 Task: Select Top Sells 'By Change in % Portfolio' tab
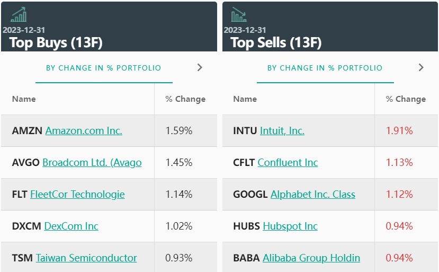325,68
